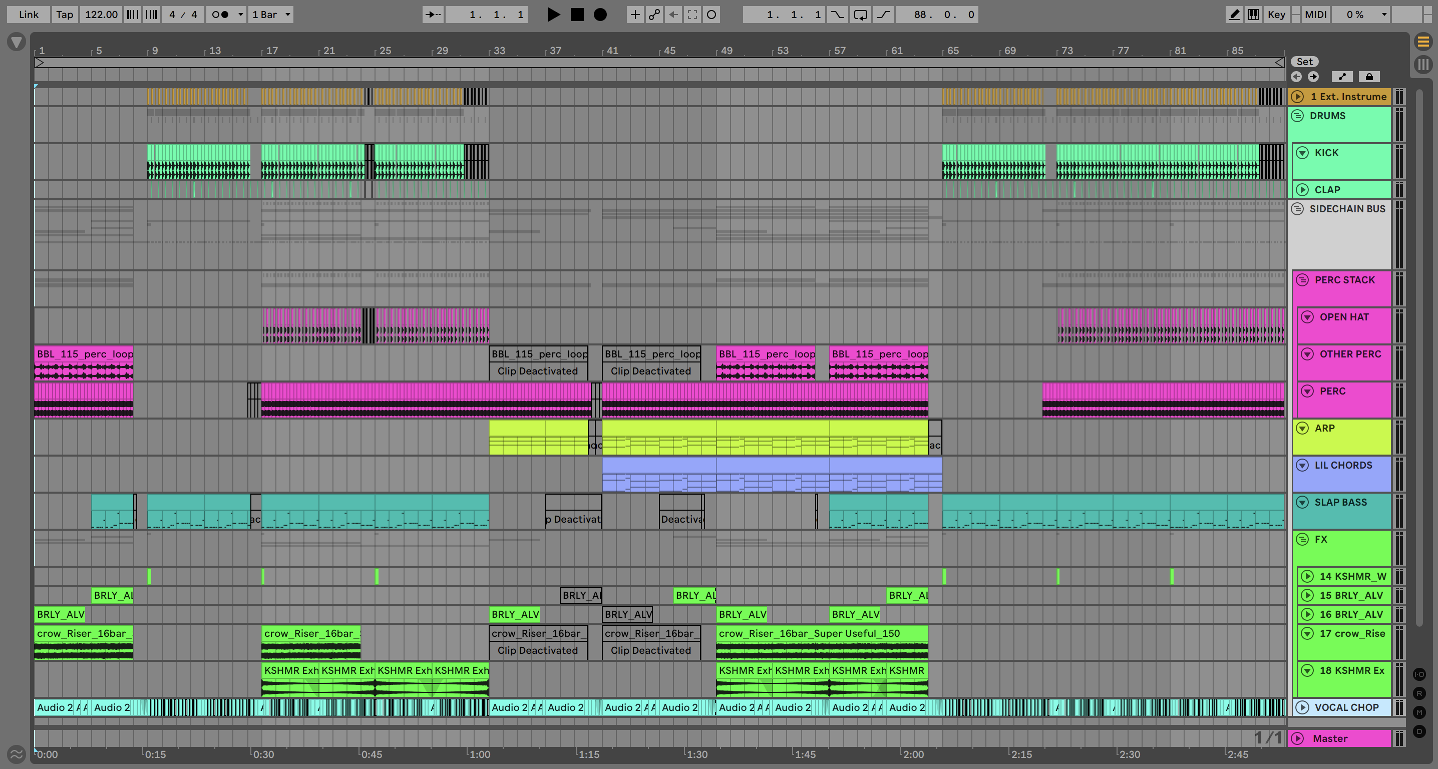Viewport: 1438px width, 769px height.
Task: Click the 122.00 tempo field
Action: pos(101,15)
